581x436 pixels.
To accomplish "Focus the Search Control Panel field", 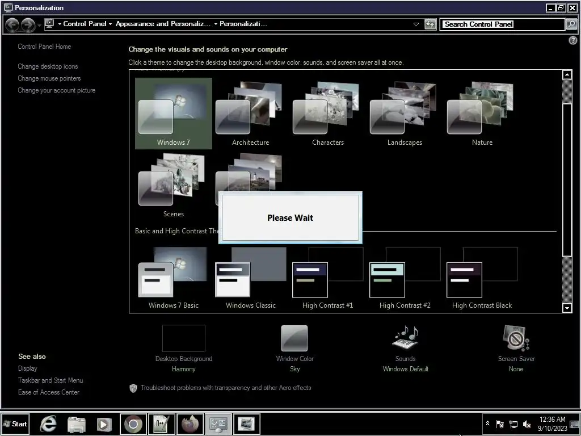I will click(503, 24).
